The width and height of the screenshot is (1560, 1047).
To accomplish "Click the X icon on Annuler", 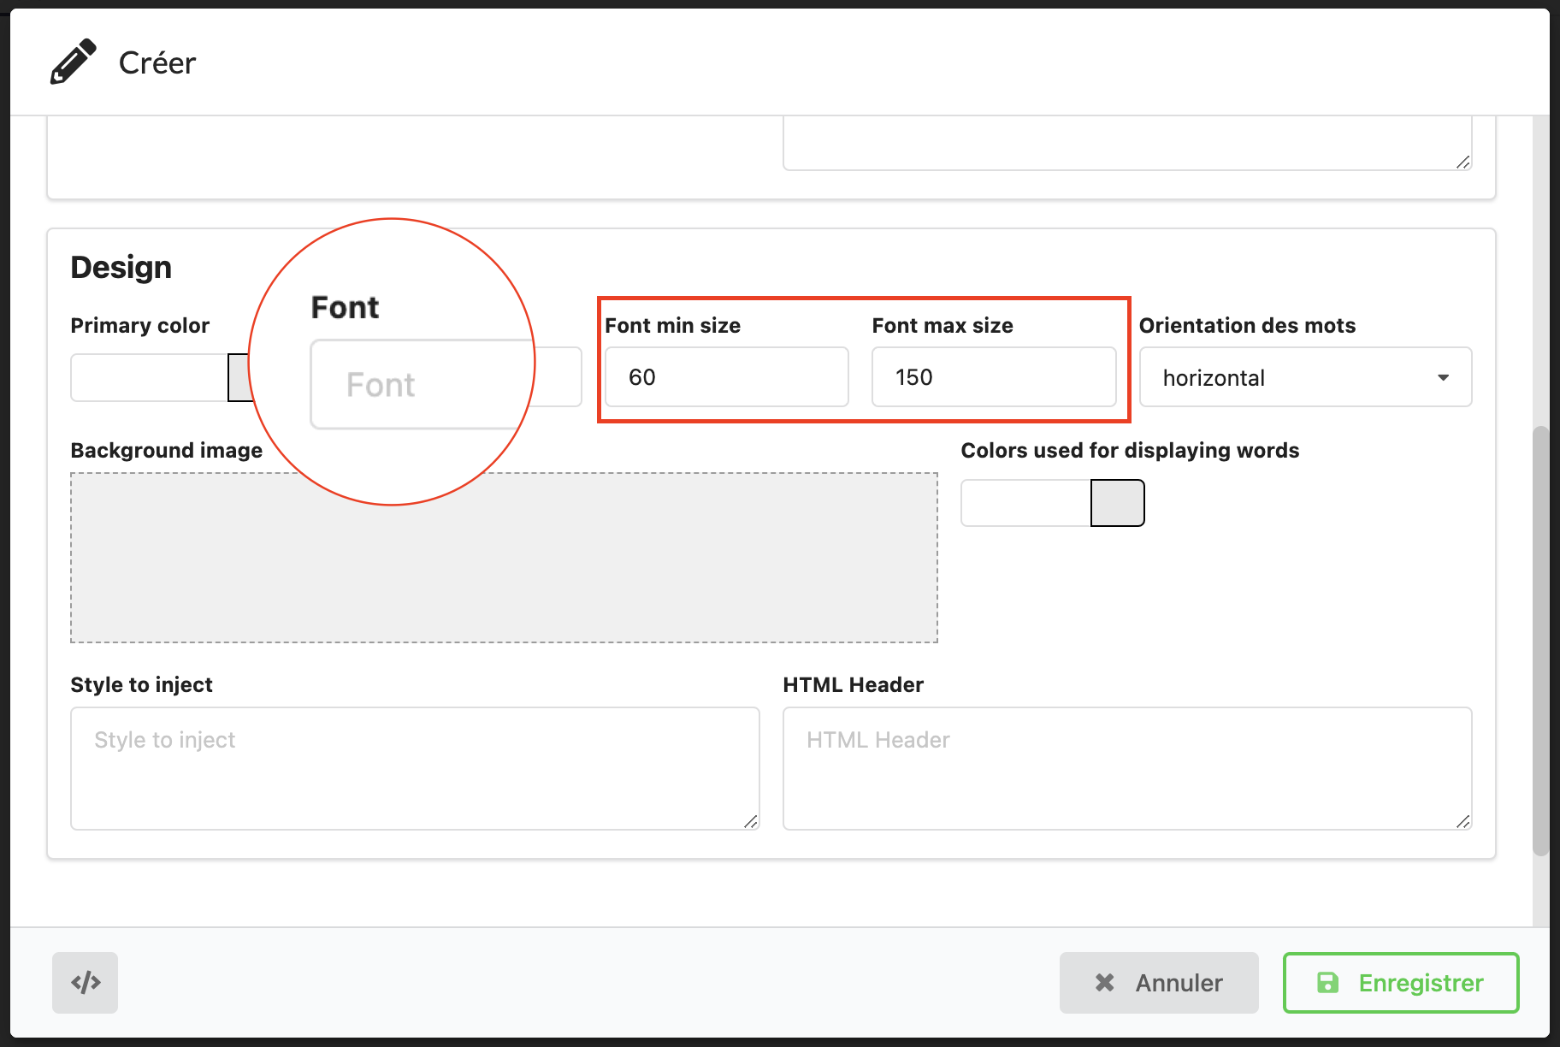I will pyautogui.click(x=1104, y=983).
